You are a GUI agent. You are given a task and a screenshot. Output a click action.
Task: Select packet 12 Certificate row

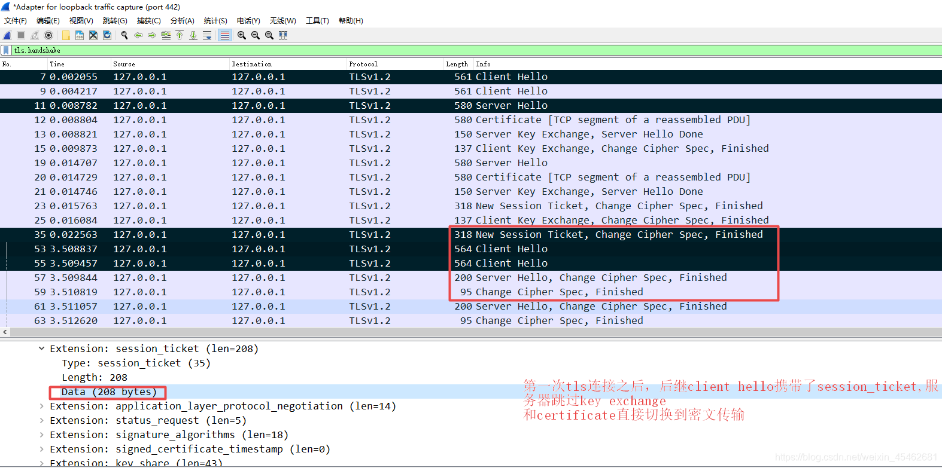(x=471, y=120)
